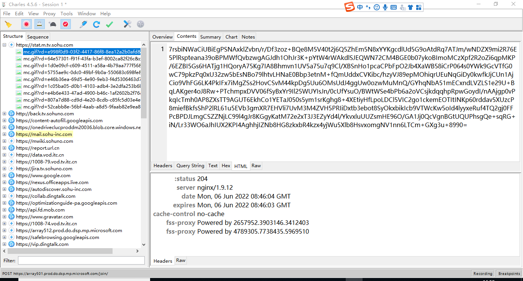Open the Tools menu
Image resolution: width=523 pixels, height=281 pixels.
[67, 13]
